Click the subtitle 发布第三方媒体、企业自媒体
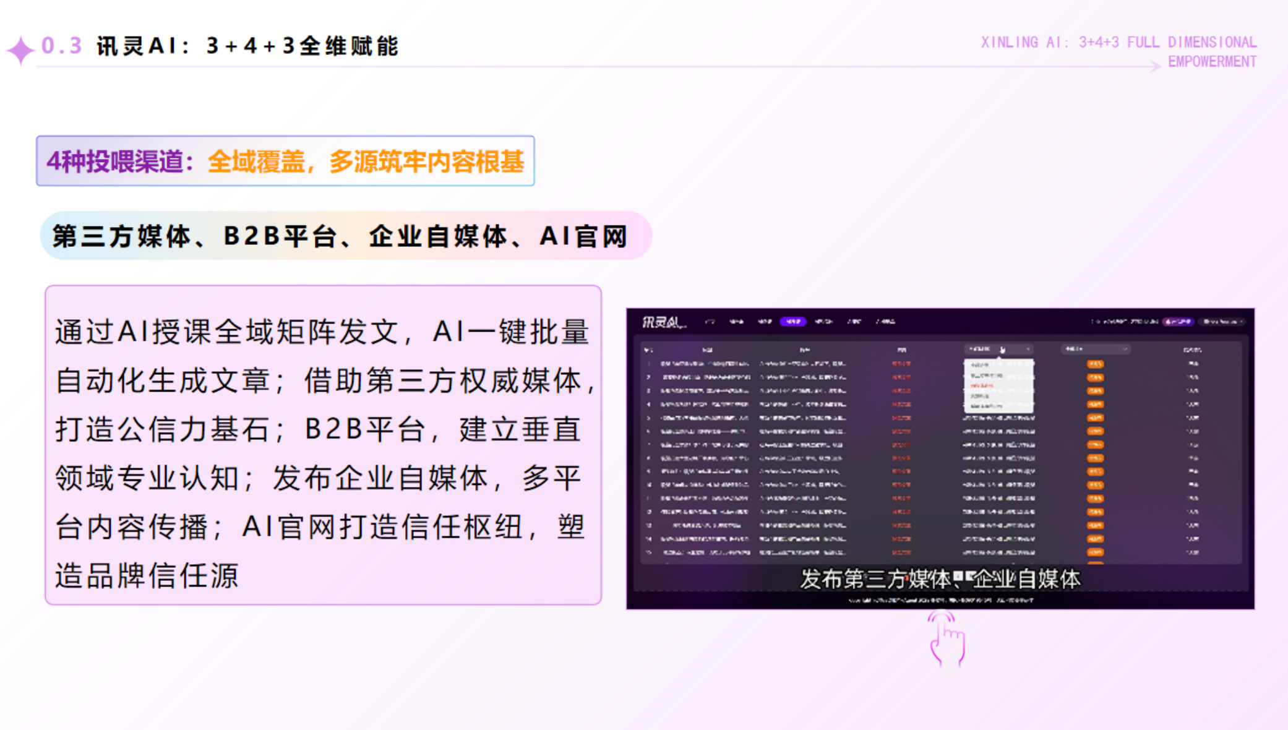Screen dimensions: 1288x730 tap(940, 579)
